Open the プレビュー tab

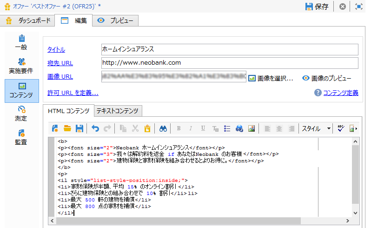pos(115,20)
